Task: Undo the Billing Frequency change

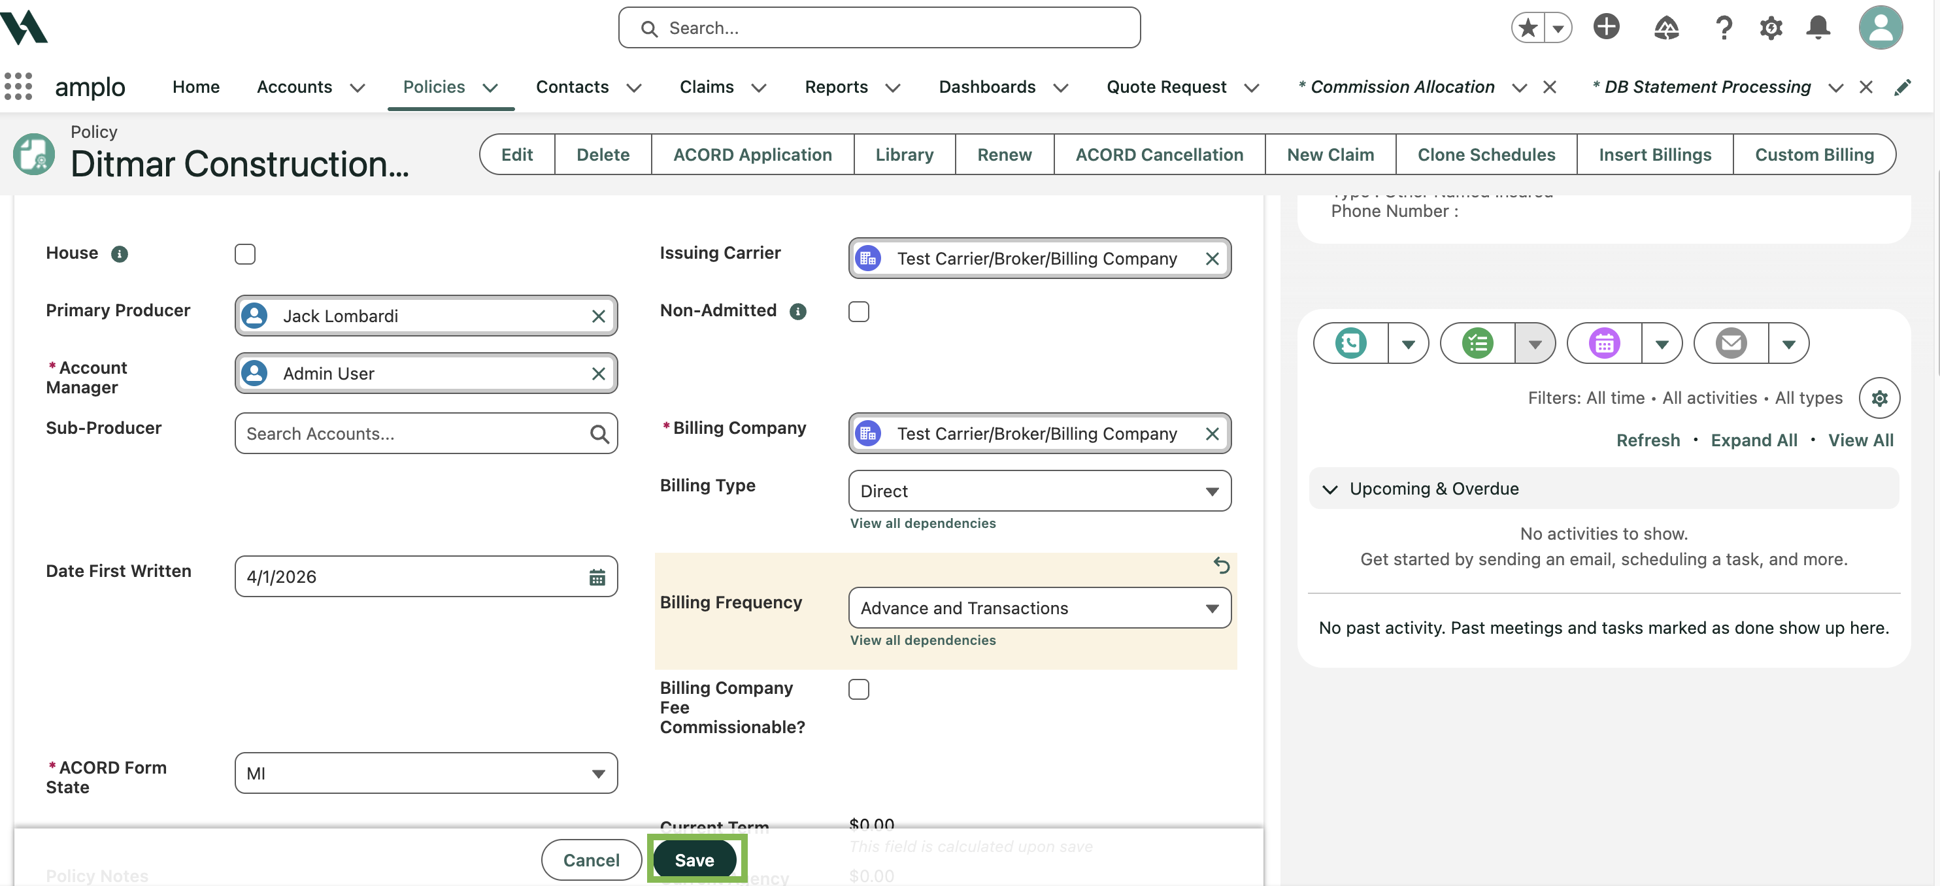Action: [x=1222, y=565]
